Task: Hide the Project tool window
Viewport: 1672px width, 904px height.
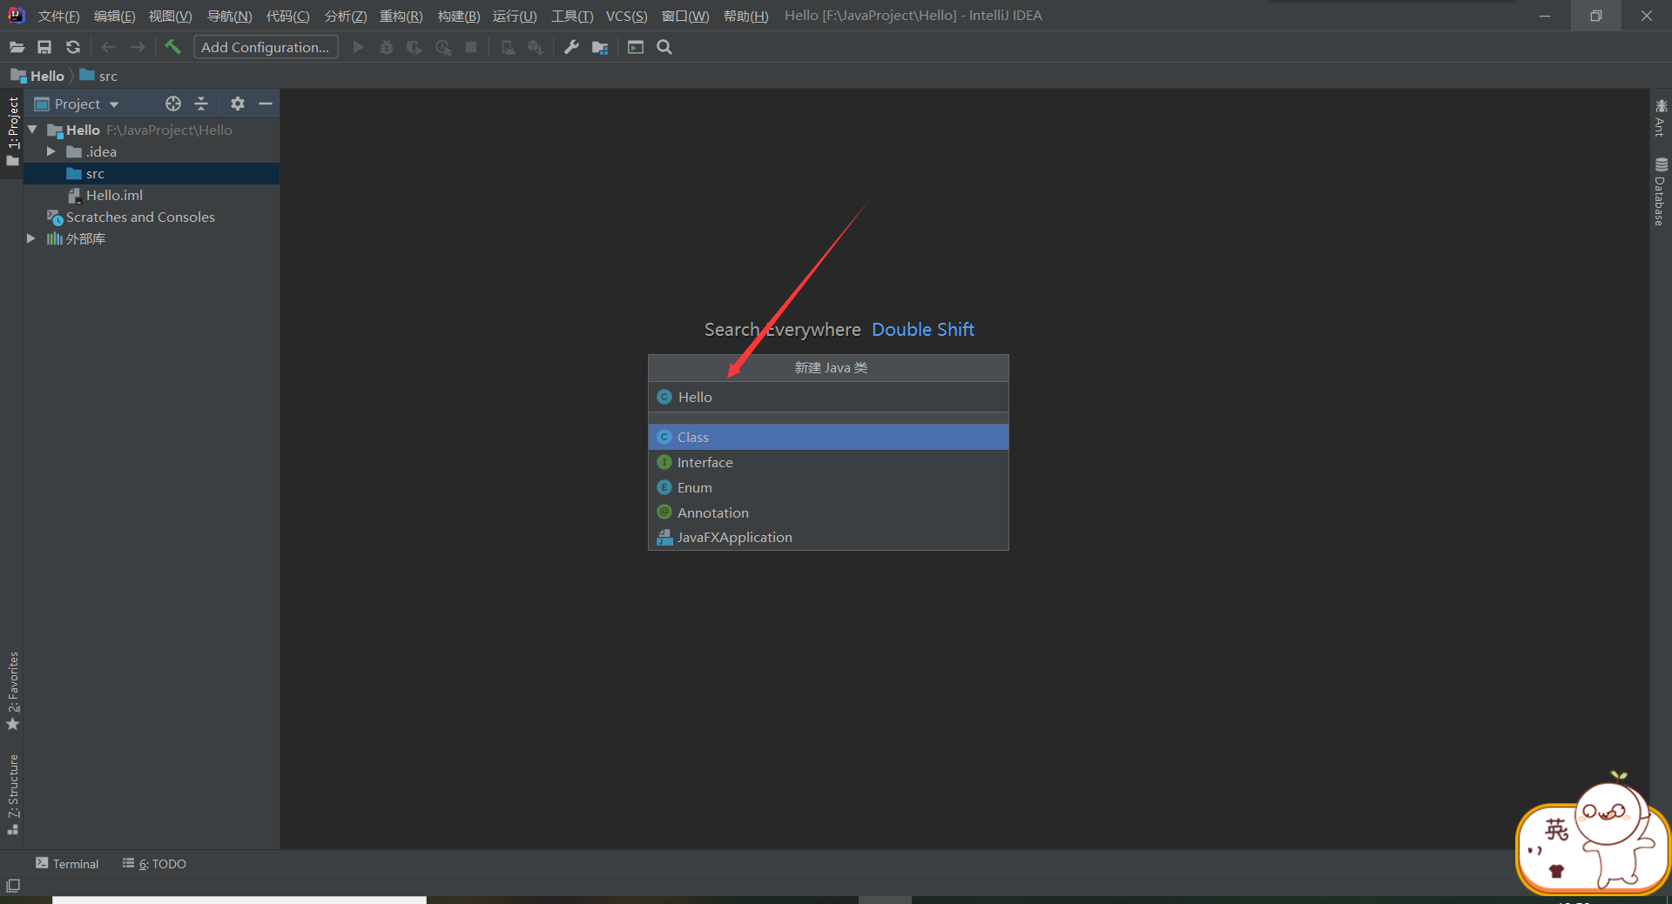Action: pos(266,104)
